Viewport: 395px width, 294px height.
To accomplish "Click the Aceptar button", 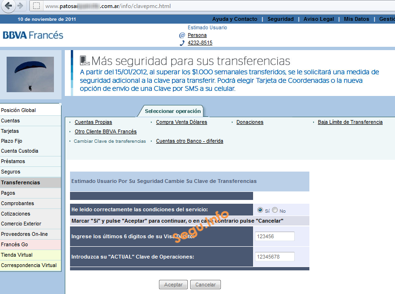I will click(173, 285).
